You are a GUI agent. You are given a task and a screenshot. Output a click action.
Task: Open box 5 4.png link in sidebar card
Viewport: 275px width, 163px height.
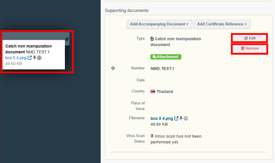click(16, 58)
